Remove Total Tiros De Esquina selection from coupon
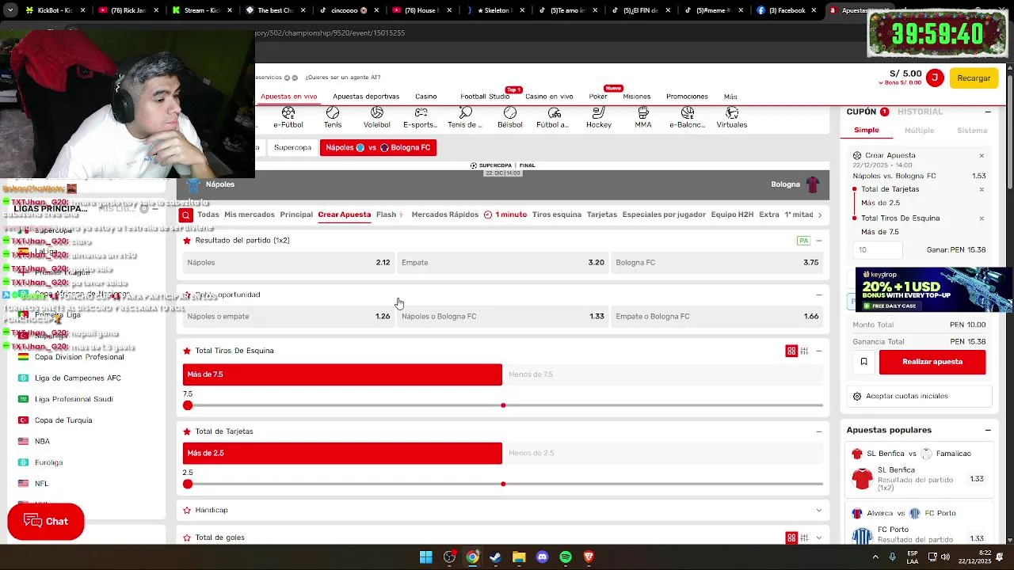This screenshot has width=1014, height=570. coord(982,218)
